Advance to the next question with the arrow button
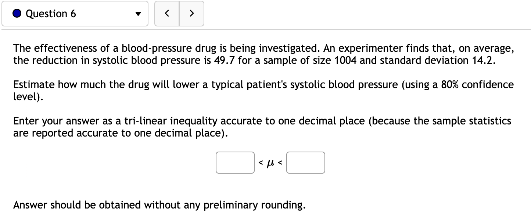 click(191, 14)
